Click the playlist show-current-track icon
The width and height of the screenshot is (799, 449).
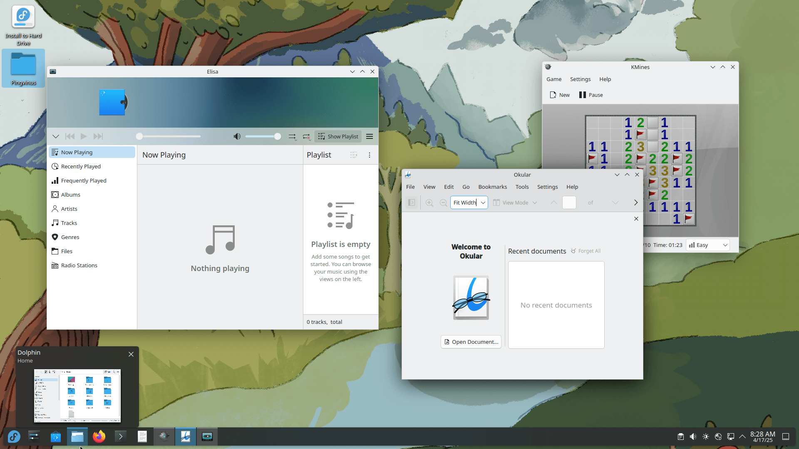pyautogui.click(x=354, y=155)
